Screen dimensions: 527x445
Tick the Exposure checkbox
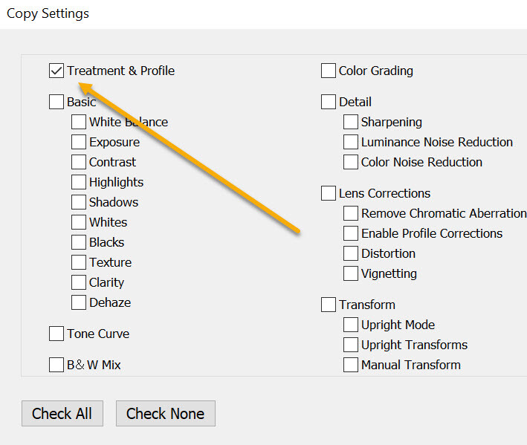(x=79, y=142)
